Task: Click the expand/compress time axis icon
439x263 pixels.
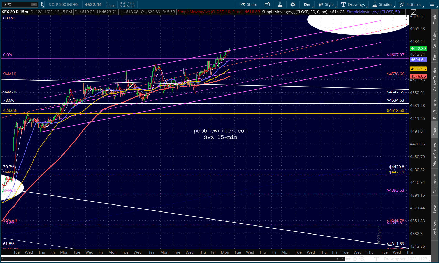Action: click(x=348, y=259)
